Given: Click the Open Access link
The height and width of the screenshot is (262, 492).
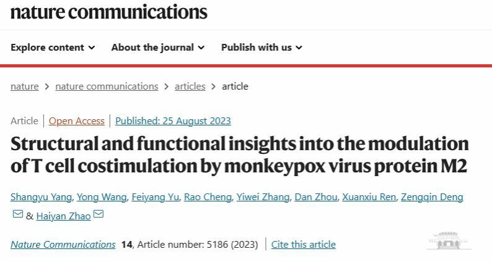Looking at the screenshot, I should (x=77, y=121).
